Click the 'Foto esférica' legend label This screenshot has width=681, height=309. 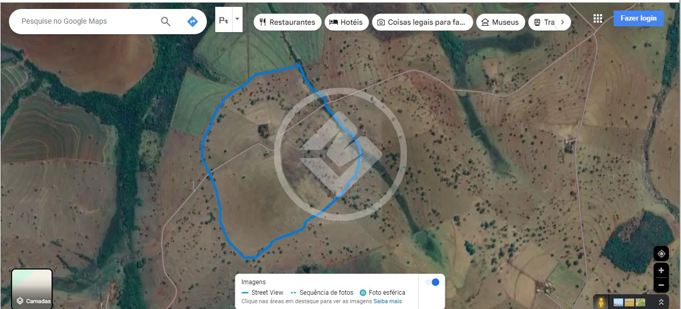point(387,293)
